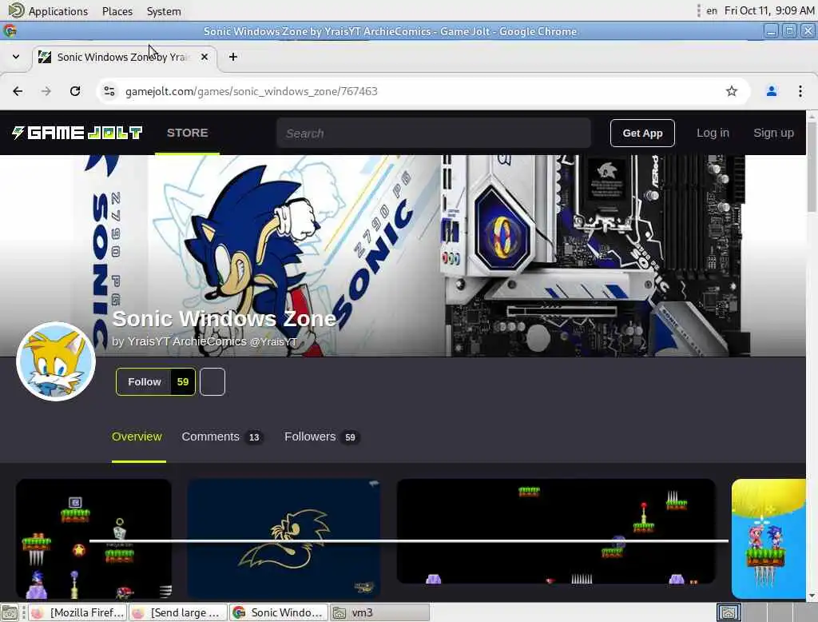Viewport: 818px width, 622px height.
Task: Switch to Send large taskbar window
Action: [x=178, y=612]
